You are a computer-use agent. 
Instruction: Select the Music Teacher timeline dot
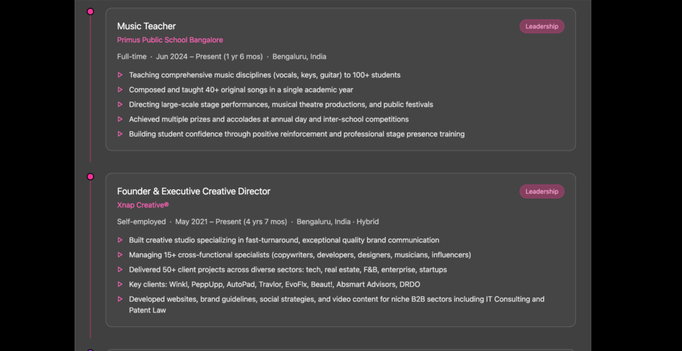coord(91,11)
